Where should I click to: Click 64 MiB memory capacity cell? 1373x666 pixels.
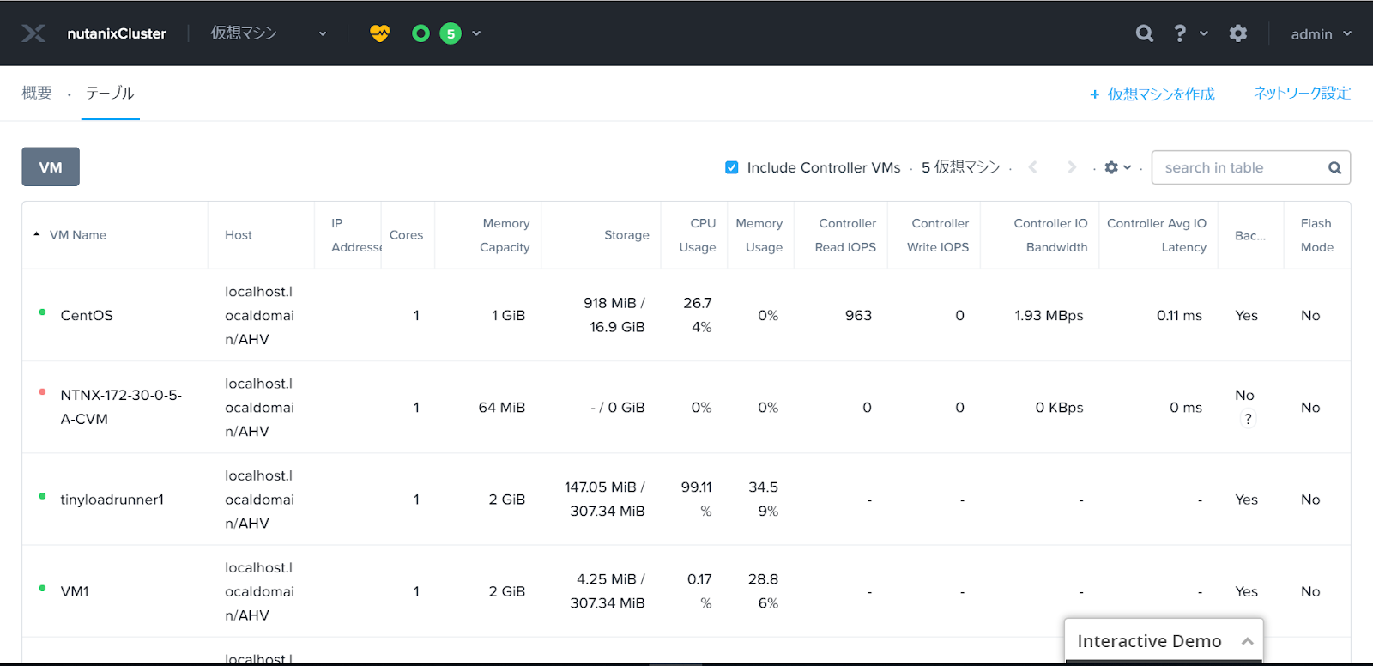coord(502,407)
